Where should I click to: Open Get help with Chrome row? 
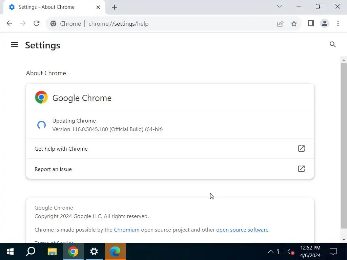click(170, 149)
